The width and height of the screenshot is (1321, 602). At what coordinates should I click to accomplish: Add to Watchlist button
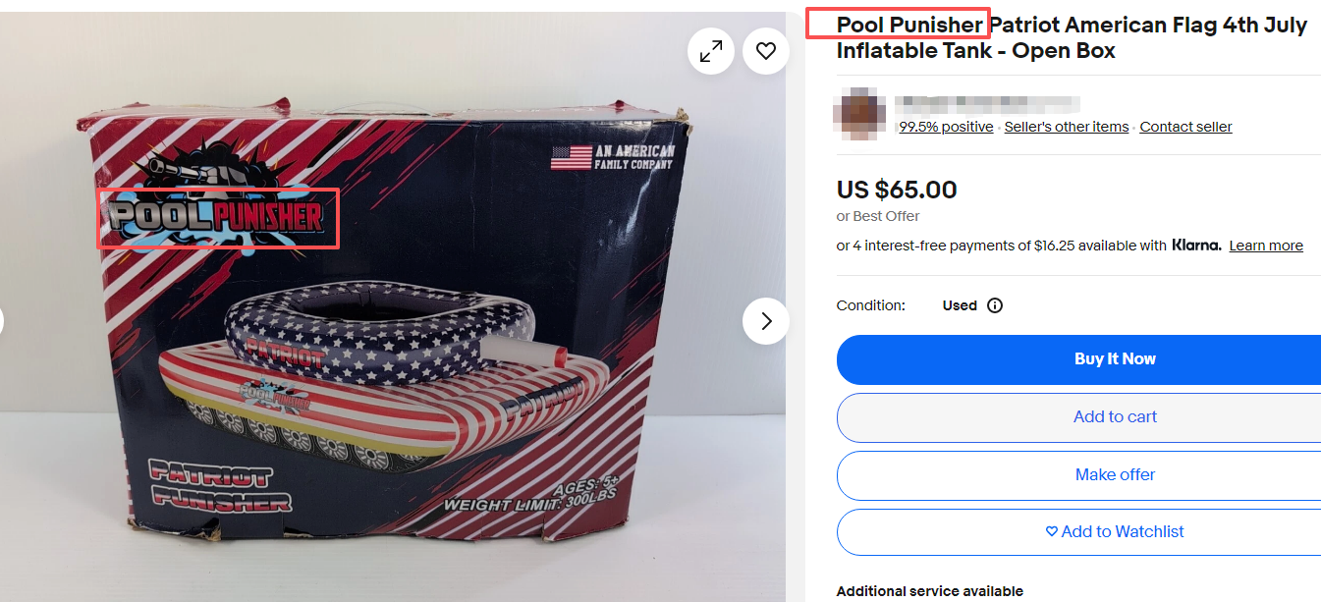click(x=1078, y=532)
